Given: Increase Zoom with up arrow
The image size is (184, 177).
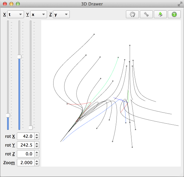Looking at the screenshot, I should (x=37, y=161).
